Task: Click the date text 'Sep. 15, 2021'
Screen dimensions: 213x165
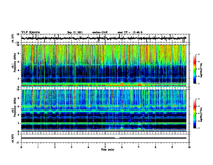Action: tap(75, 32)
